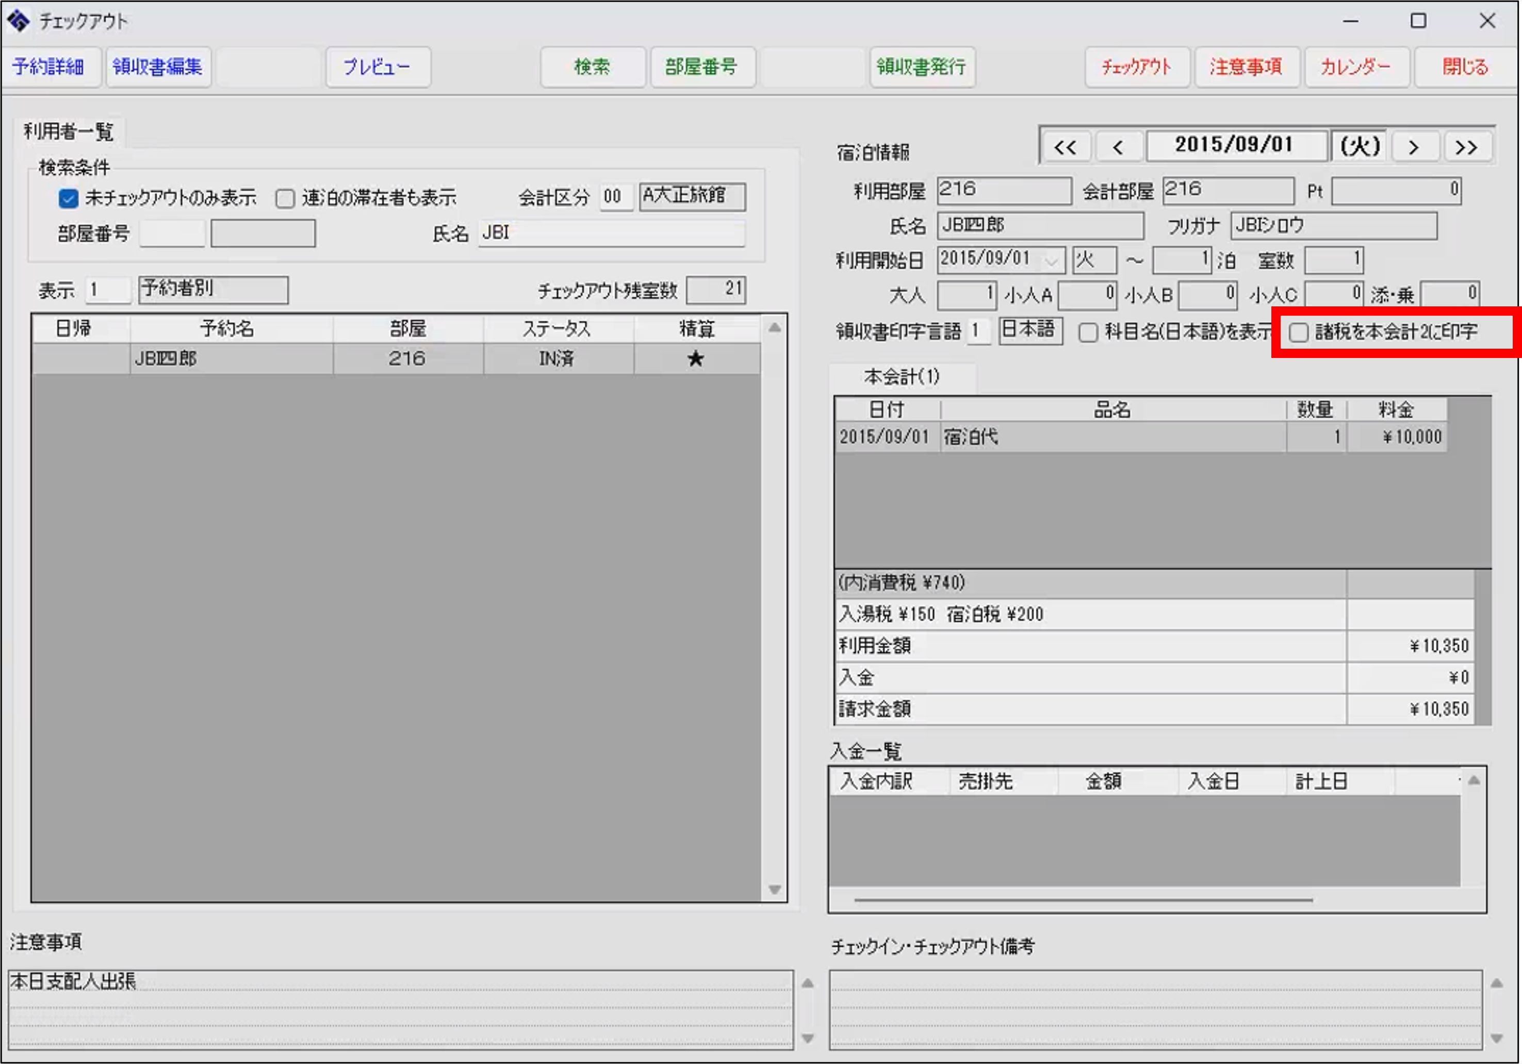Check 諸税を本会計2に印字 option

(x=1298, y=333)
